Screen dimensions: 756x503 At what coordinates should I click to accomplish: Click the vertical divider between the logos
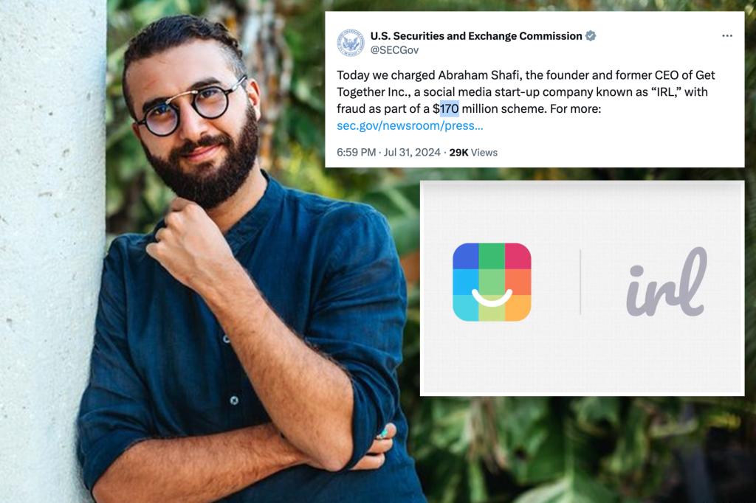pyautogui.click(x=580, y=282)
